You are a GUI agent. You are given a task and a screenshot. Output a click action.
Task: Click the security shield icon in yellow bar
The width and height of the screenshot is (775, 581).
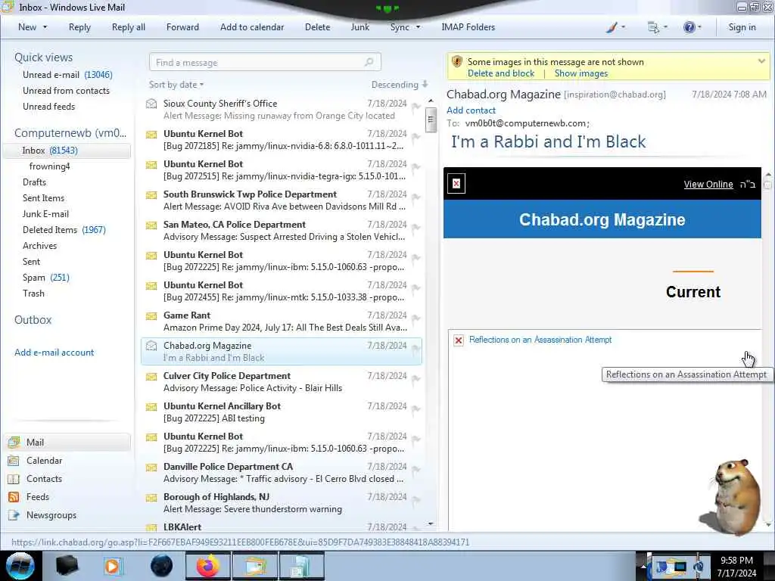[456, 62]
